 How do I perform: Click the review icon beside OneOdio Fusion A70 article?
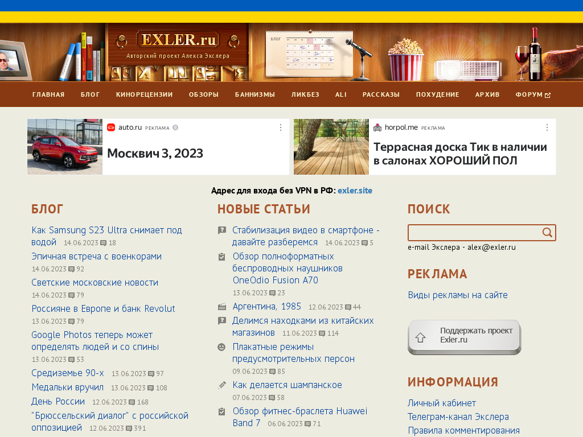pyautogui.click(x=222, y=257)
